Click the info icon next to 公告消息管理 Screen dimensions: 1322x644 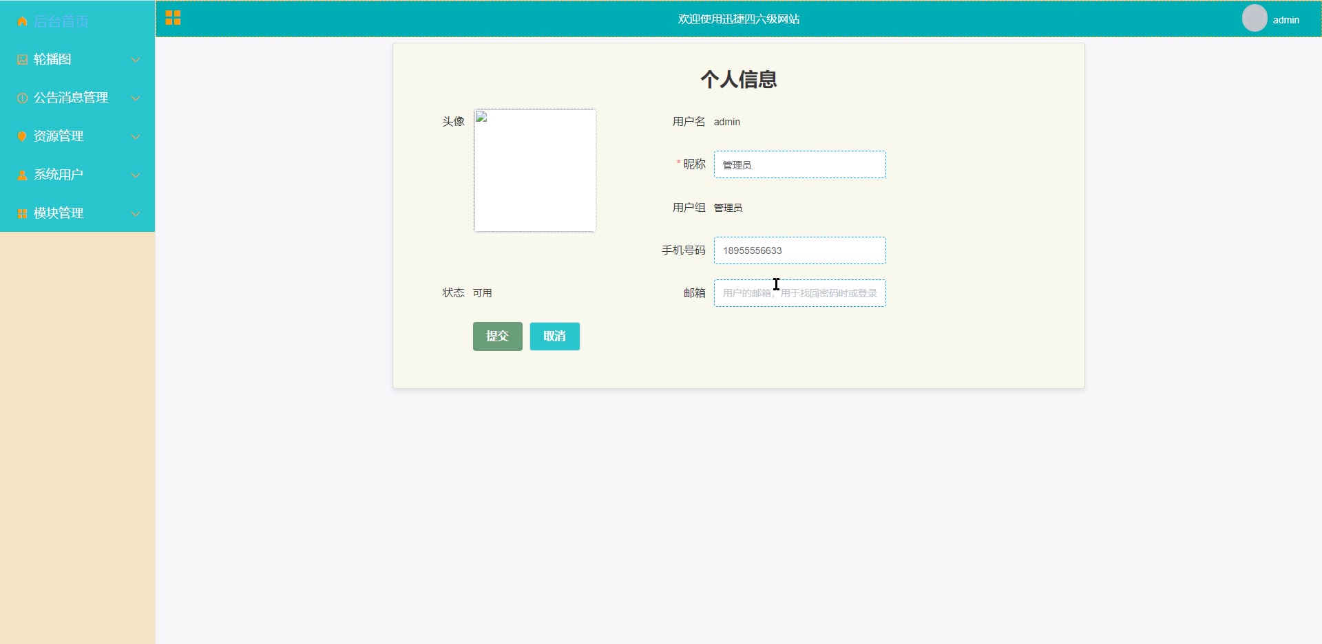coord(22,98)
